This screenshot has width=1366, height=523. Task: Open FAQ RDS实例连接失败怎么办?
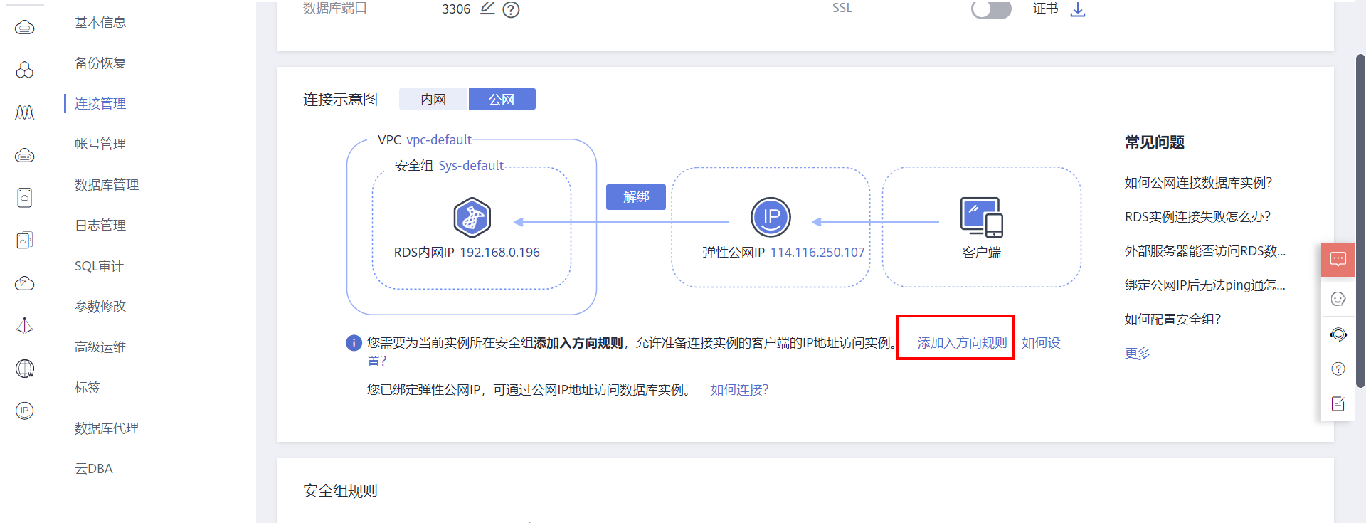[x=1197, y=217]
